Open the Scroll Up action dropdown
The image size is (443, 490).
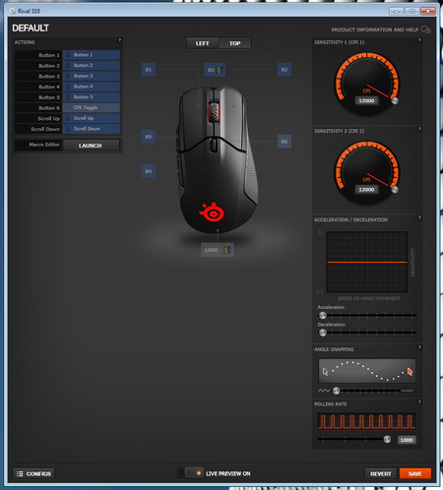point(92,118)
